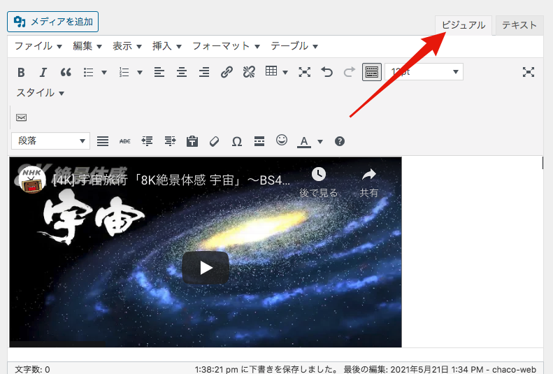The height and width of the screenshot is (374, 553).
Task: Align text center
Action: click(x=182, y=72)
